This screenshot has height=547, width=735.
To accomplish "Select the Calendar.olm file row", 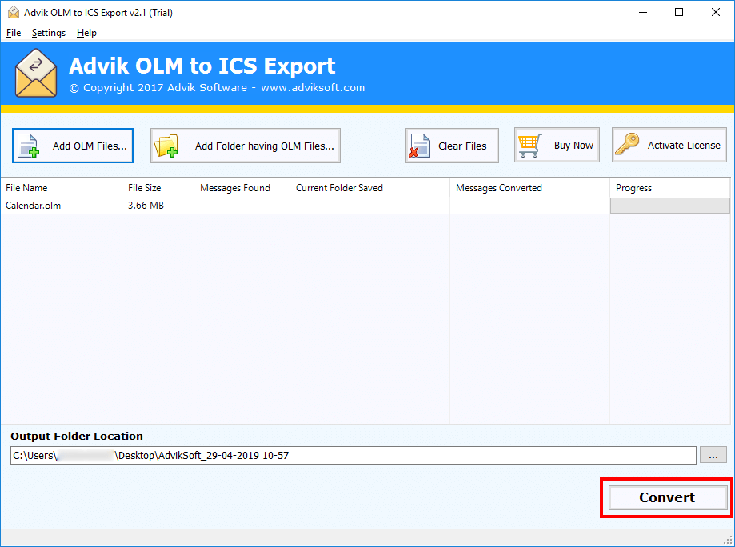I will click(x=366, y=206).
